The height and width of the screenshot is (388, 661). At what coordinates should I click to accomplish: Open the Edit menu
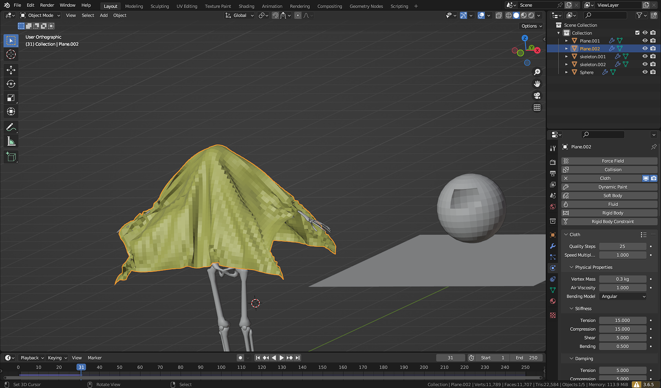pos(30,5)
